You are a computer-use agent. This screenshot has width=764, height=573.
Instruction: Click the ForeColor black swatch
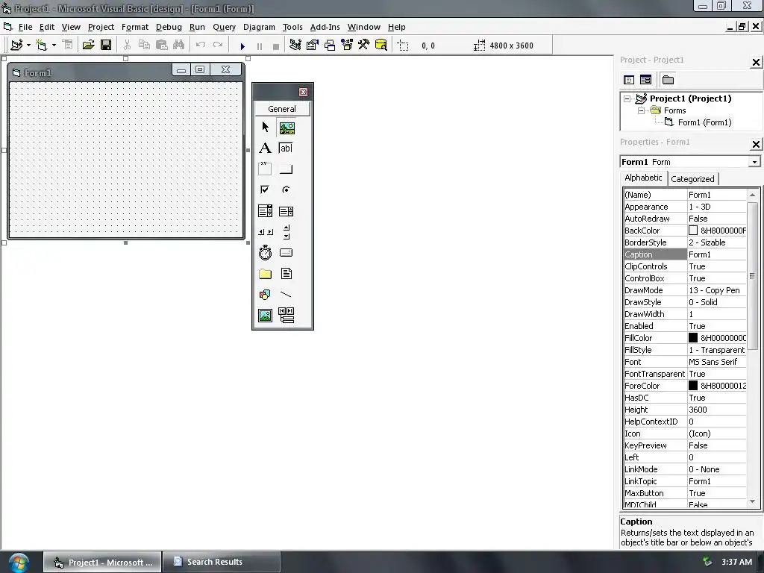[x=693, y=386]
